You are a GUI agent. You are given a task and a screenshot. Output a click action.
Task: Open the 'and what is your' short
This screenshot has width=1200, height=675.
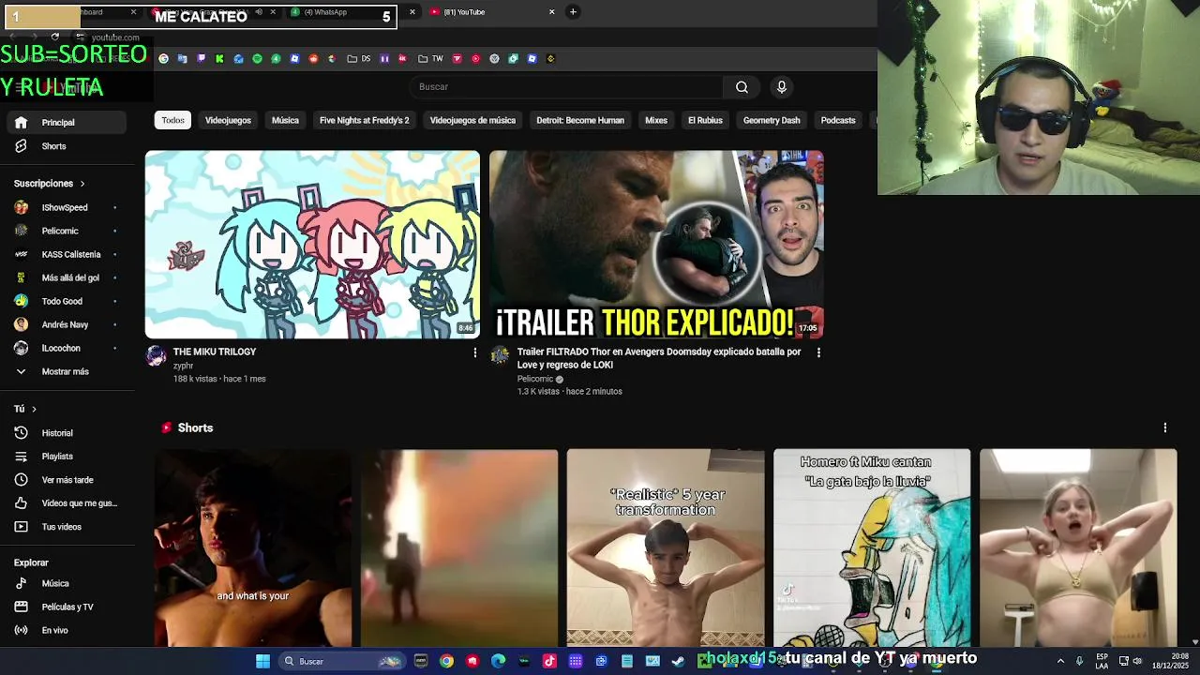[x=253, y=548]
